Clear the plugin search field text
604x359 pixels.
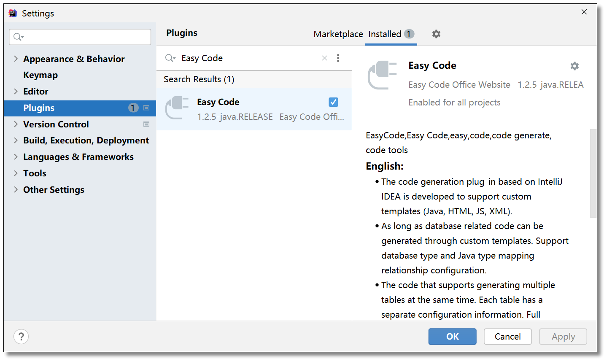point(324,58)
